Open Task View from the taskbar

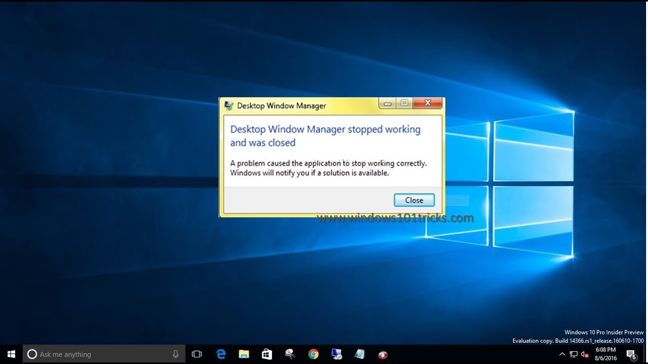[197, 354]
